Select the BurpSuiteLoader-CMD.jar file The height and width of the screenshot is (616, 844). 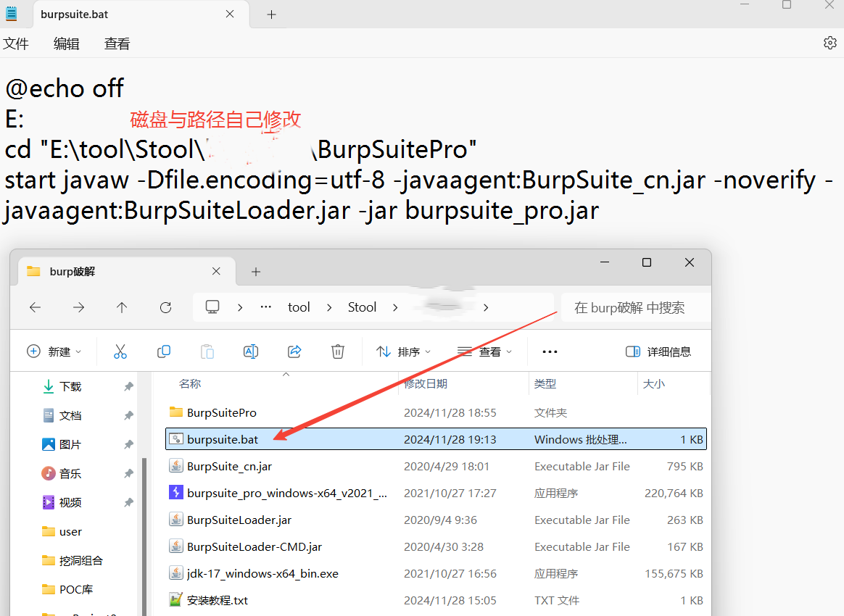click(436, 546)
